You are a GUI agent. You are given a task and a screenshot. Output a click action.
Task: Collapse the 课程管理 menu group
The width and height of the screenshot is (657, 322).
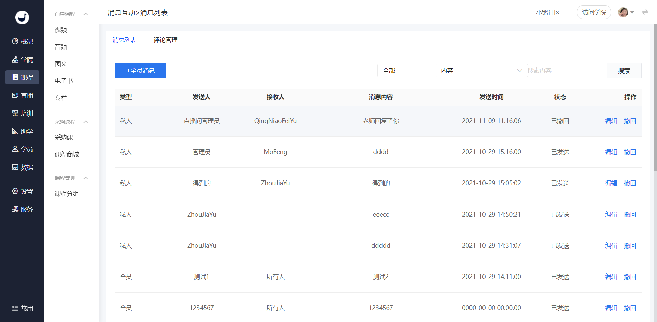86,178
